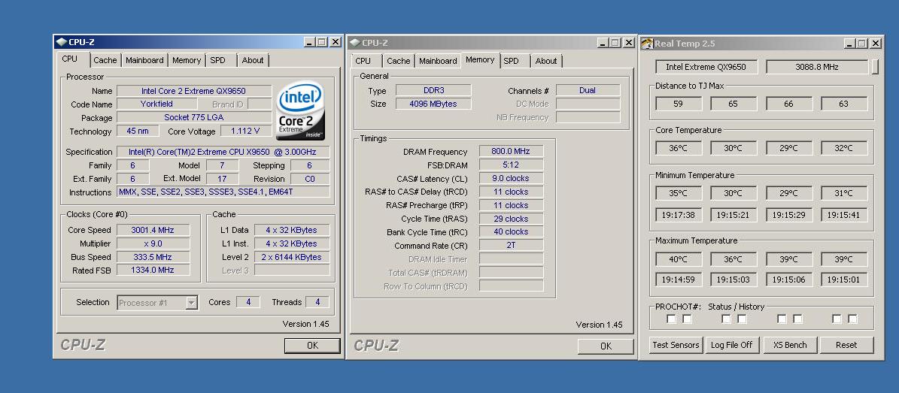Minimize the Real Temp window
This screenshot has height=393, width=899.
pos(849,44)
